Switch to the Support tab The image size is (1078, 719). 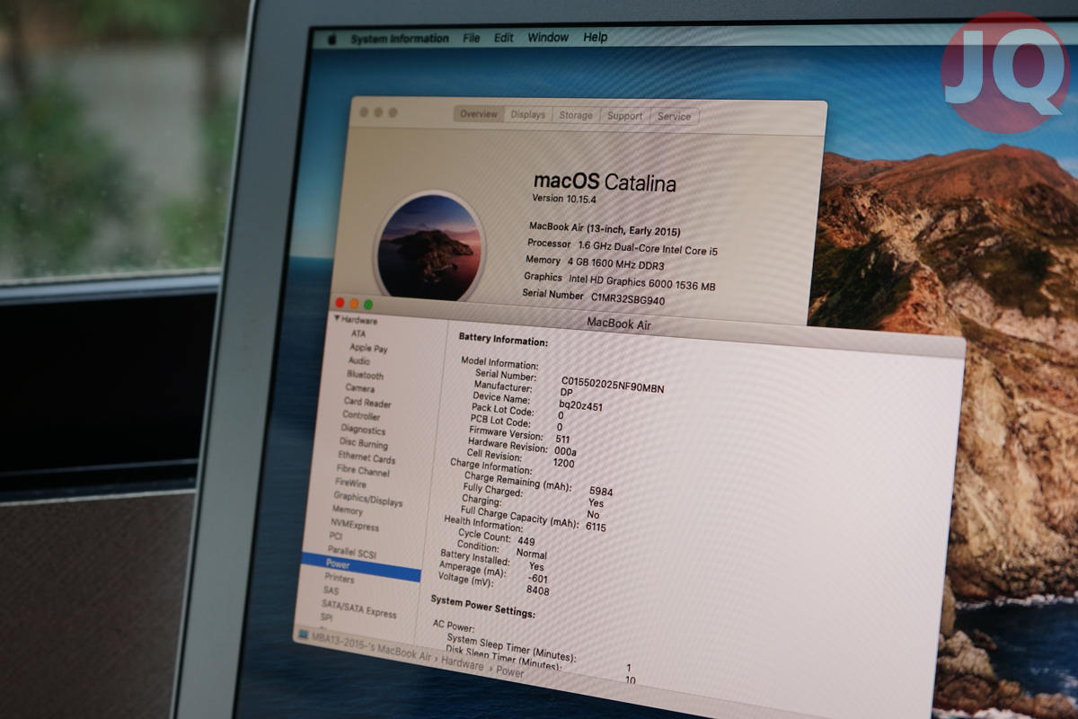(624, 116)
